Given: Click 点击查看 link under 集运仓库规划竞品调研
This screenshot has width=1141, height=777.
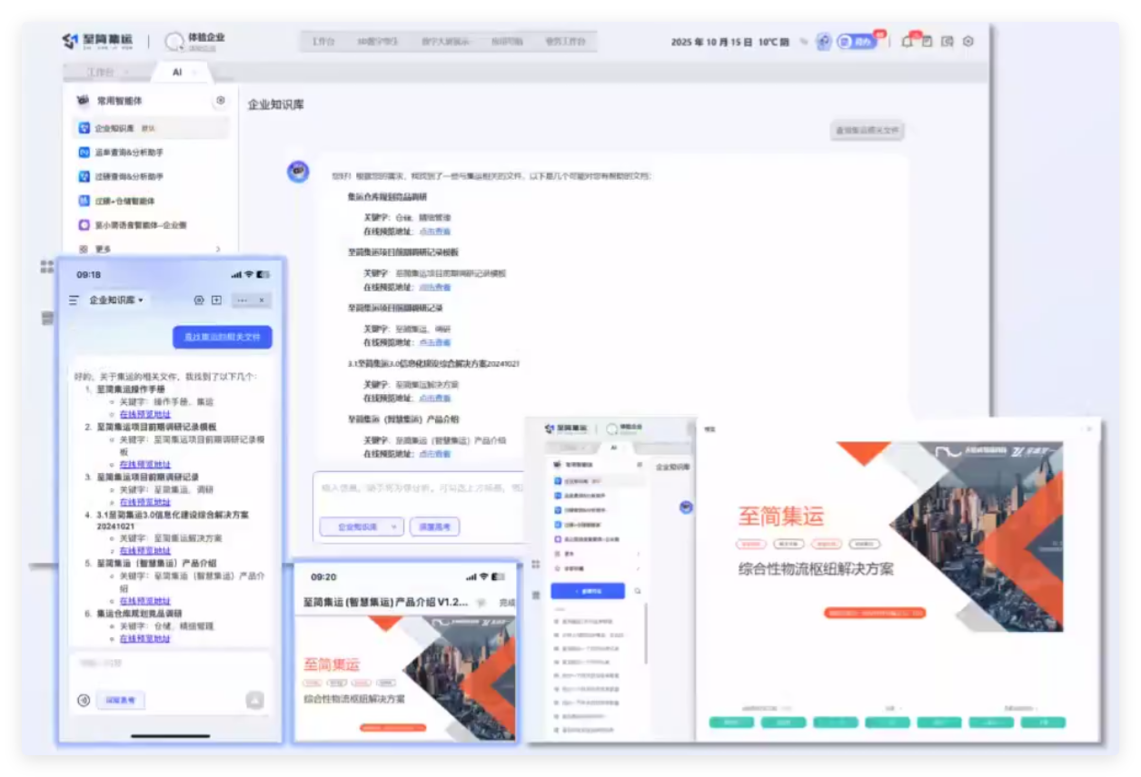Looking at the screenshot, I should [x=434, y=231].
